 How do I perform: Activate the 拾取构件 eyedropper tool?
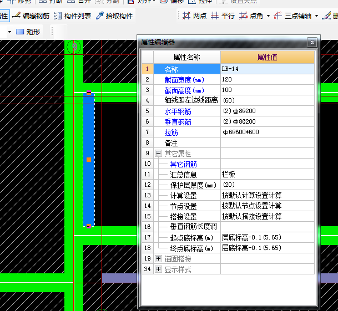tap(114, 16)
